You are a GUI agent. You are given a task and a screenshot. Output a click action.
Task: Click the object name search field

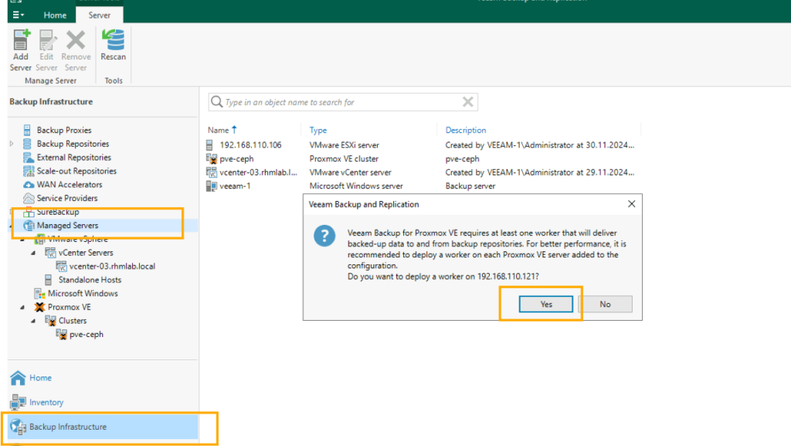pos(340,102)
